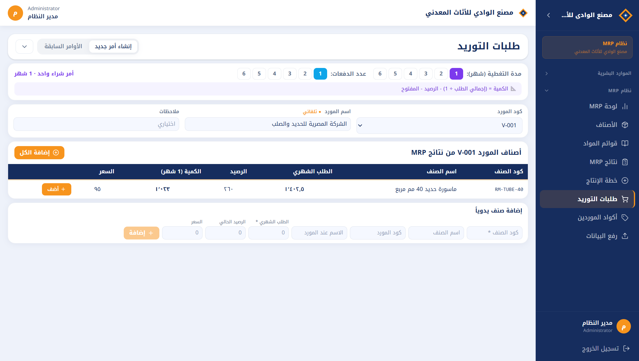Open قوائم المواد book icon

click(x=625, y=143)
